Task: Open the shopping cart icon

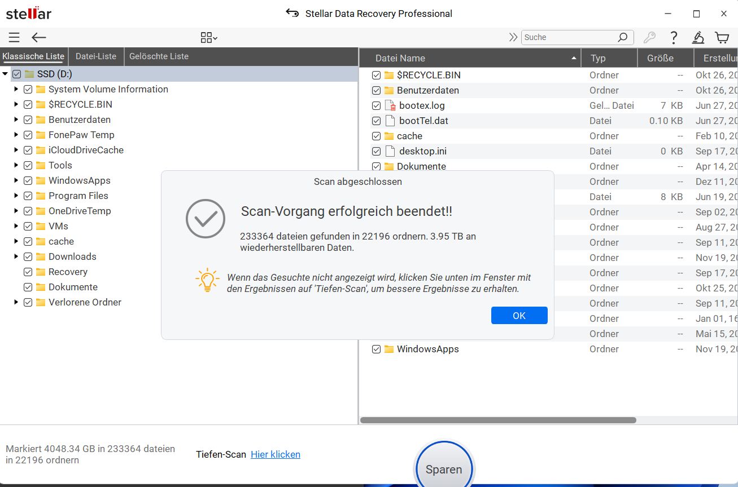Action: coord(722,38)
